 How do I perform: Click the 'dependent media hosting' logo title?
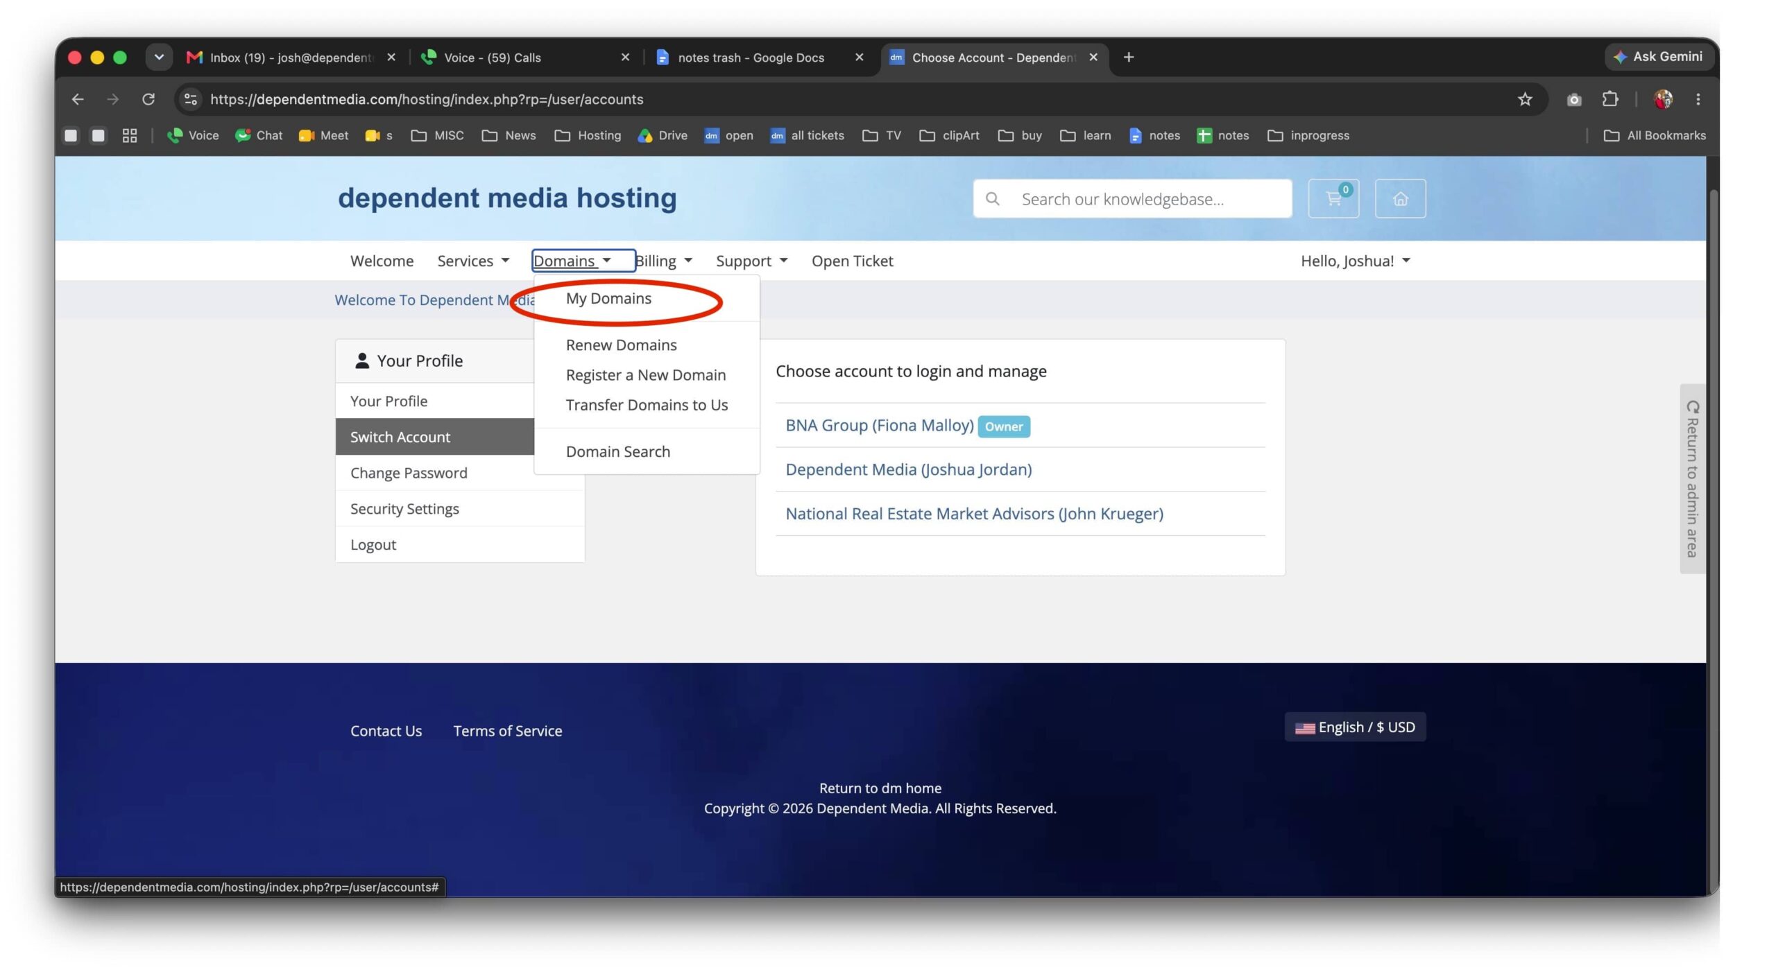click(507, 198)
